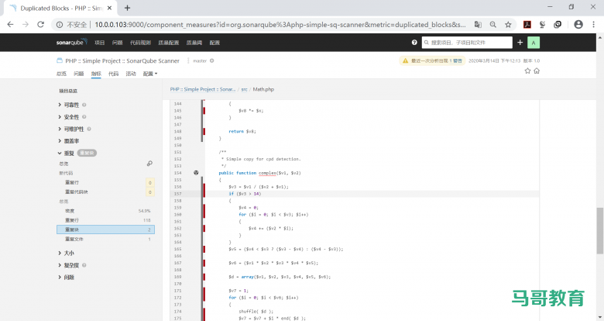The height and width of the screenshot is (321, 604).
Task: Click the complex function name on line 154
Action: pos(267,173)
